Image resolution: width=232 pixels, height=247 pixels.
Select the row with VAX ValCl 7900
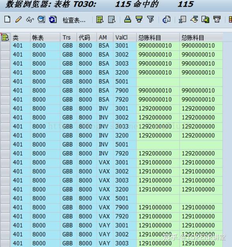6,208
